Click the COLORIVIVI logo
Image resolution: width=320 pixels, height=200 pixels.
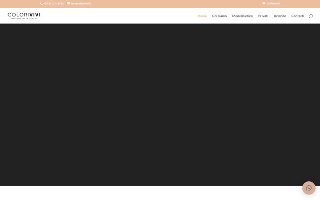[24, 16]
